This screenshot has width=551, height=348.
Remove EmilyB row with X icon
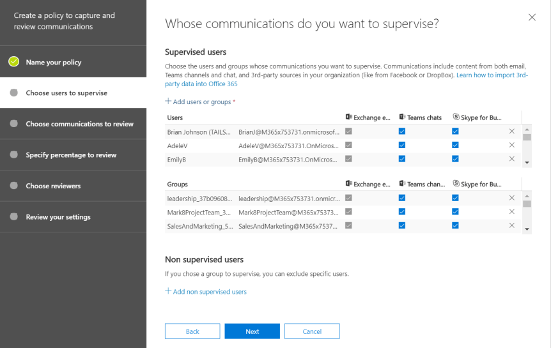click(511, 159)
